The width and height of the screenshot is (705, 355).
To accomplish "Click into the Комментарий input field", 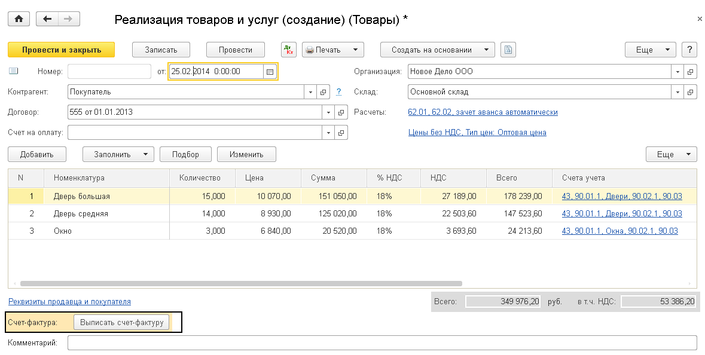I will tap(382, 343).
